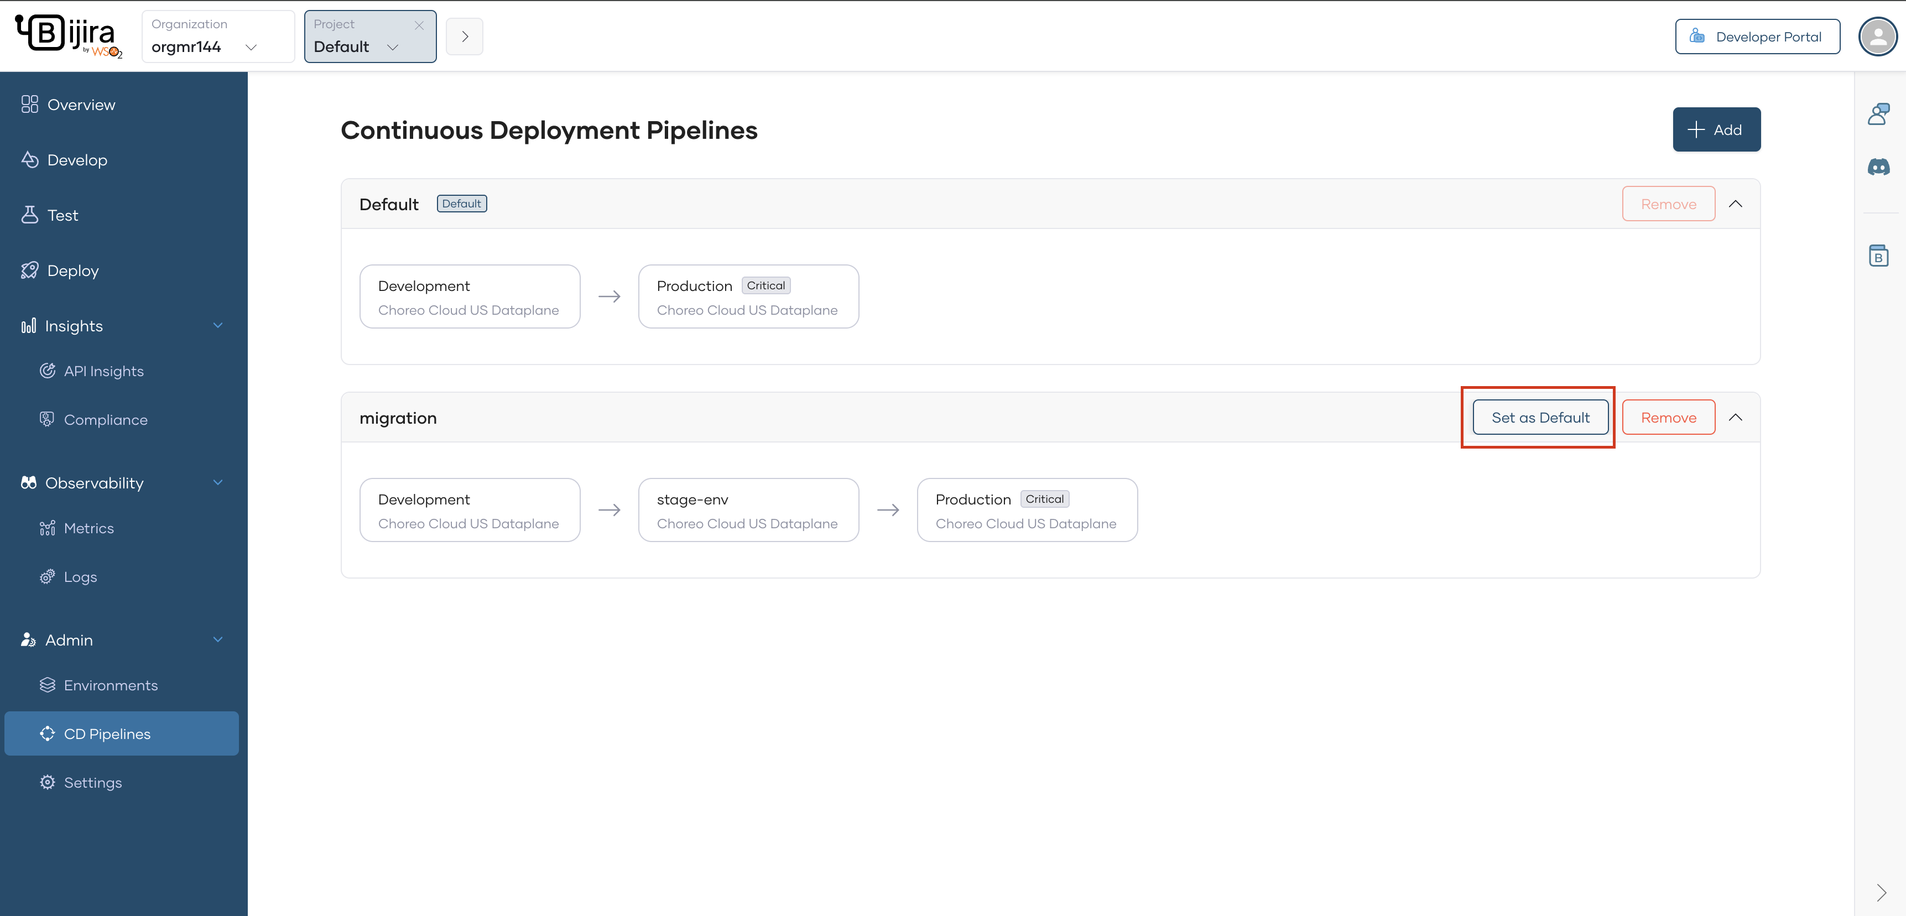Screen dimensions: 1906x916
Task: Open the Overview section in the sidebar
Action: [x=81, y=103]
